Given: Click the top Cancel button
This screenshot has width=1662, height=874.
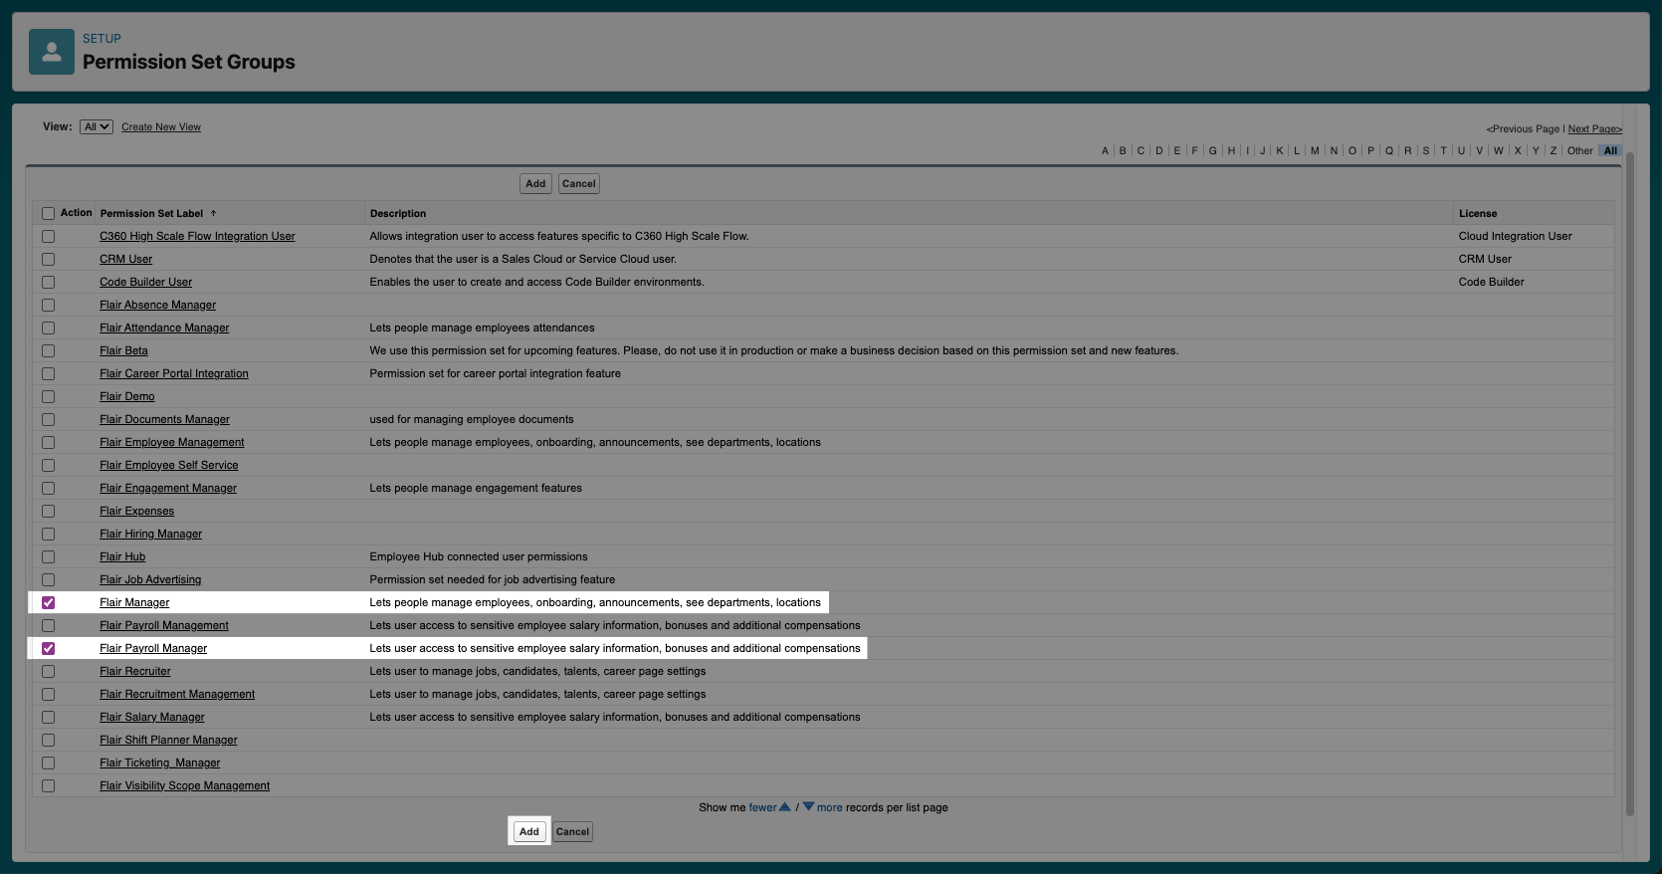Looking at the screenshot, I should pyautogui.click(x=578, y=184).
